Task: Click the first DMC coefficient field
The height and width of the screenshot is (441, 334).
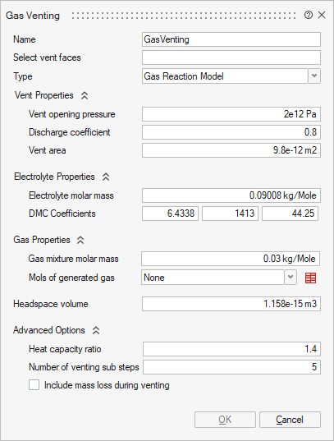Action: 170,214
